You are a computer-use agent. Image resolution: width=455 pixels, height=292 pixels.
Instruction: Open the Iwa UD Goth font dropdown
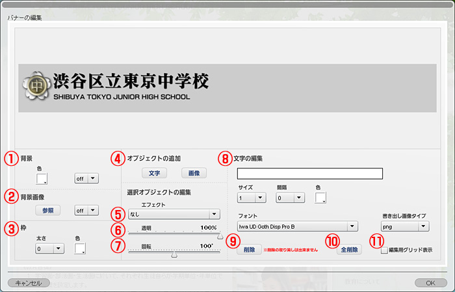(297, 226)
